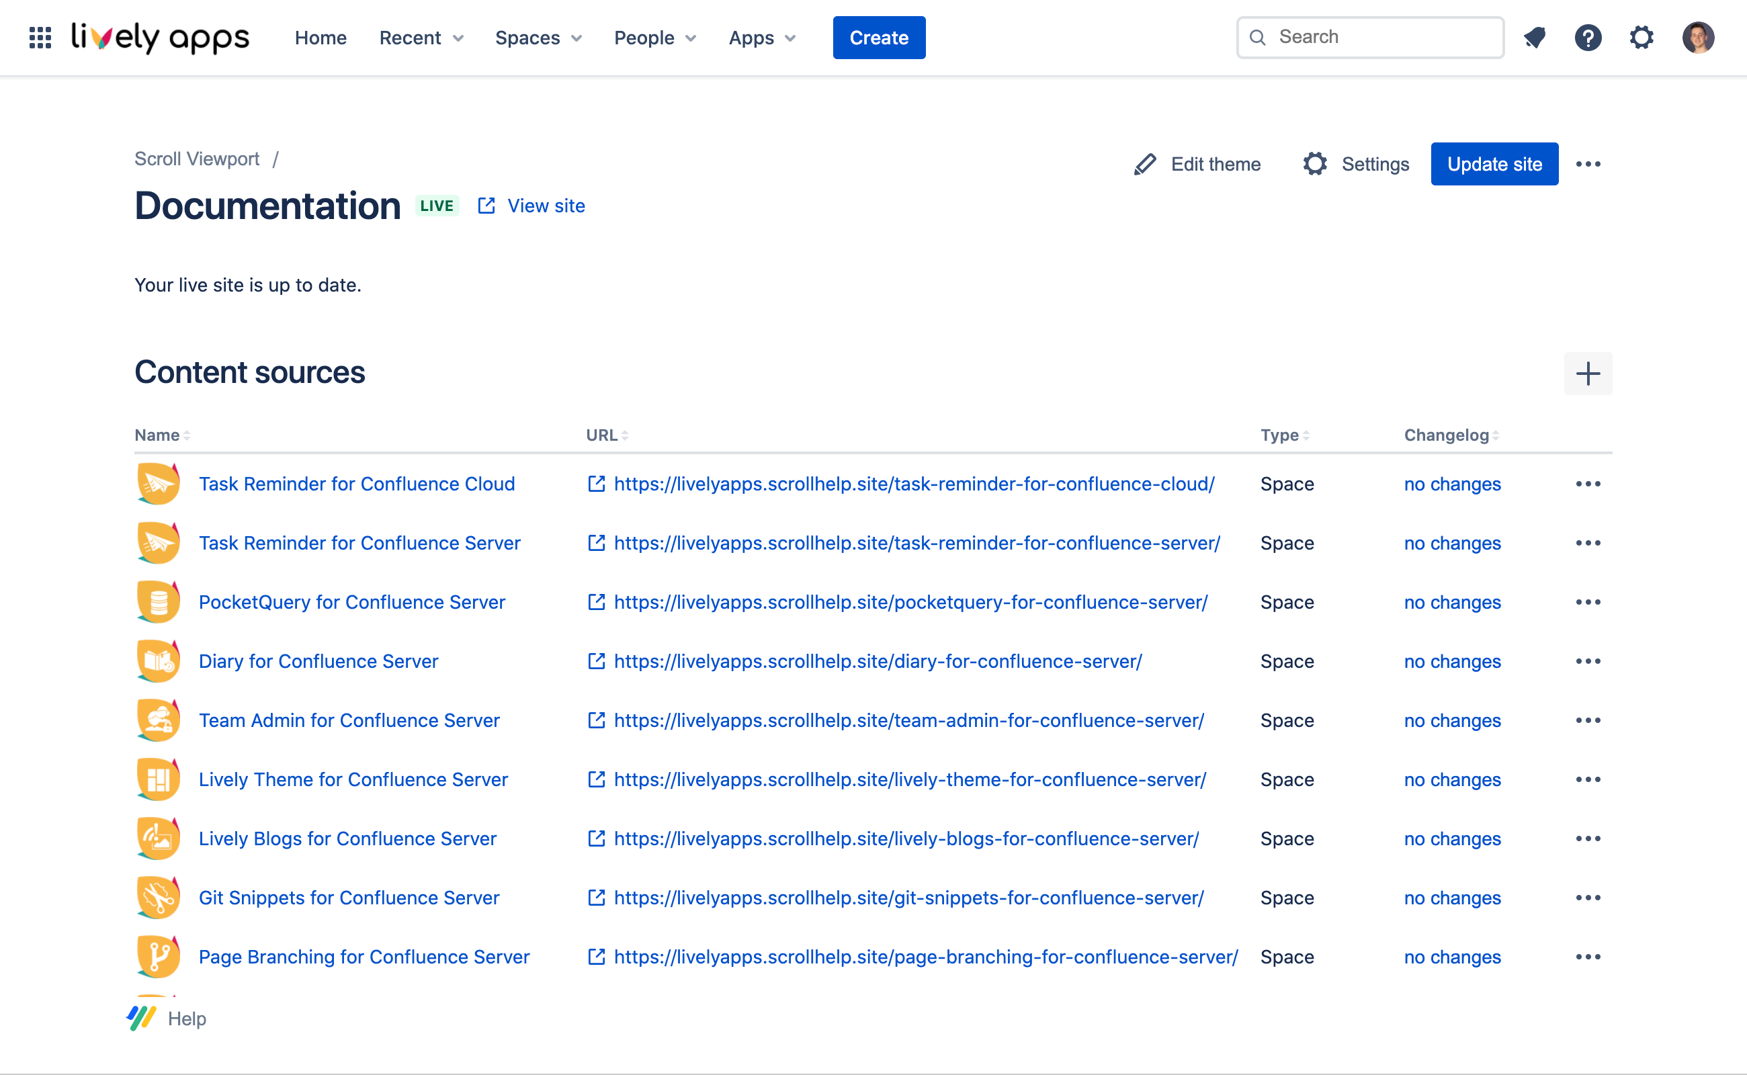Expand the Recent dropdown menu

tap(422, 38)
